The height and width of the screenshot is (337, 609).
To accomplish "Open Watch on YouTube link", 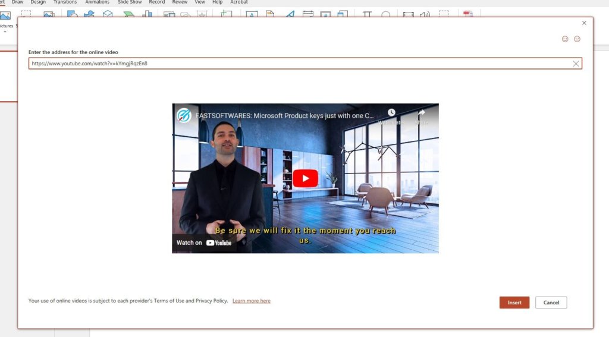I will (204, 242).
